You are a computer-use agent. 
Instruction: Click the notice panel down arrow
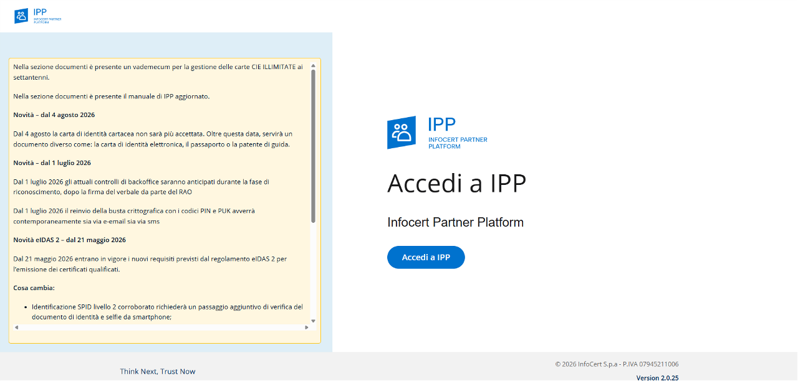(313, 321)
